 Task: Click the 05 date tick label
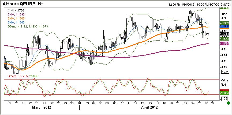click(x=100, y=103)
